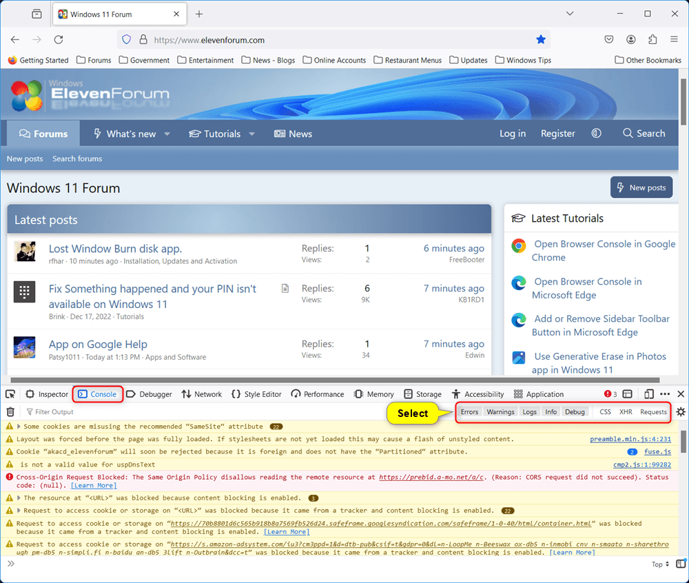
Task: Click the site padlock icon
Action: click(x=143, y=39)
